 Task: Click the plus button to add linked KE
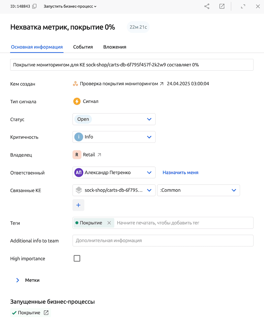click(78, 205)
